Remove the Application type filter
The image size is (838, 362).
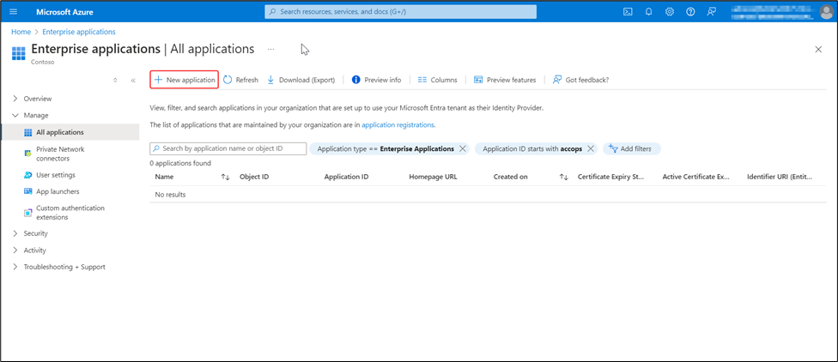coord(463,148)
